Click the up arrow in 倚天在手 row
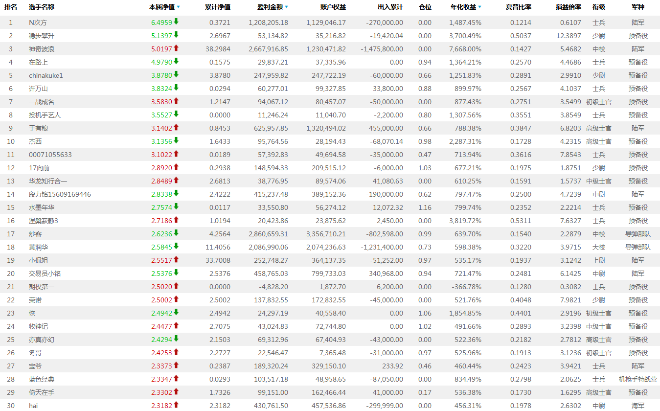The width and height of the screenshot is (660, 411). (176, 391)
